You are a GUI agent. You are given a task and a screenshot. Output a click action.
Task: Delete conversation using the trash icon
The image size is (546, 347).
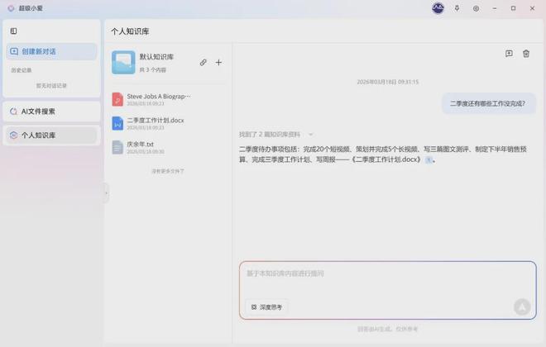coord(526,54)
